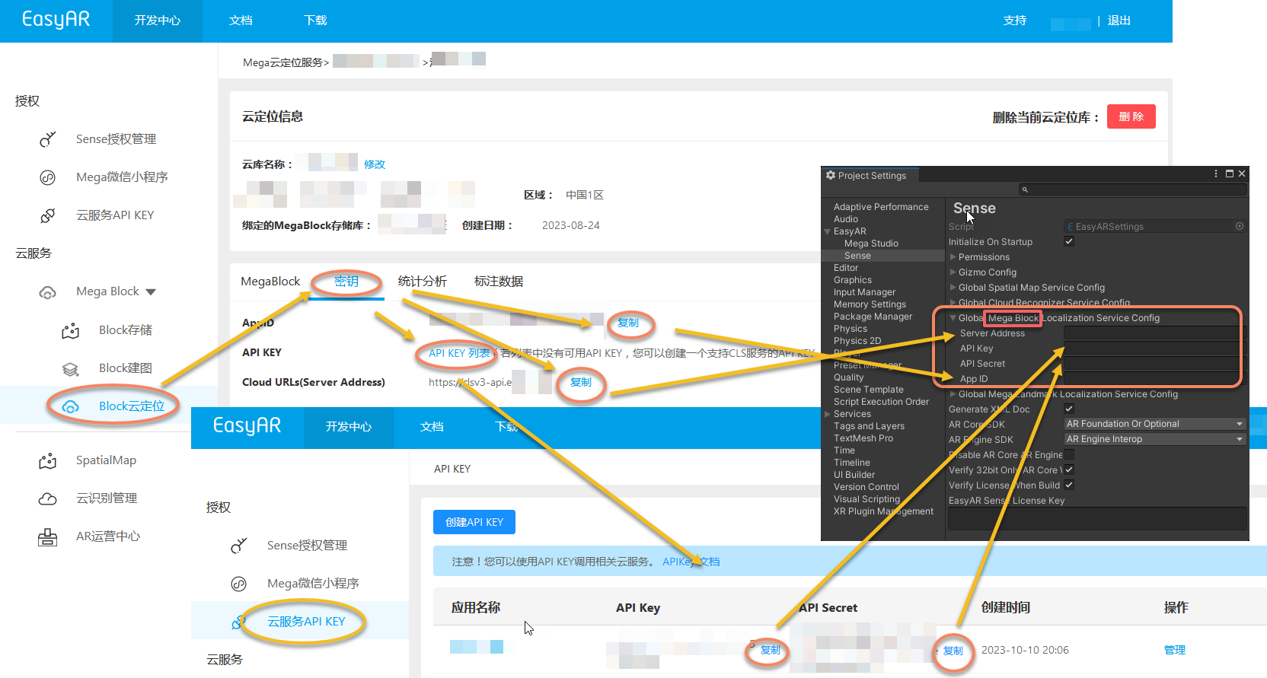Click 复制 in the API Secret column
The image size is (1267, 678).
pos(953,651)
